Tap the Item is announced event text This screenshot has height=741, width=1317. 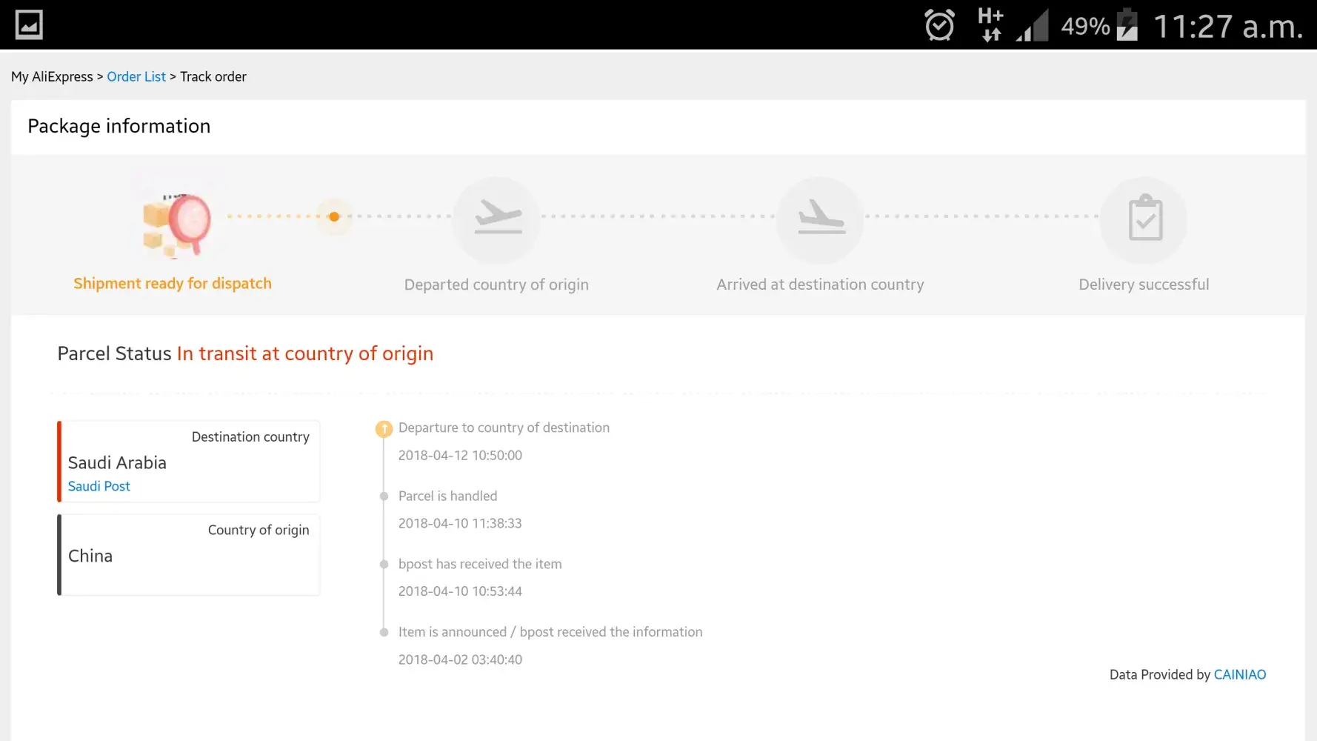coord(550,632)
